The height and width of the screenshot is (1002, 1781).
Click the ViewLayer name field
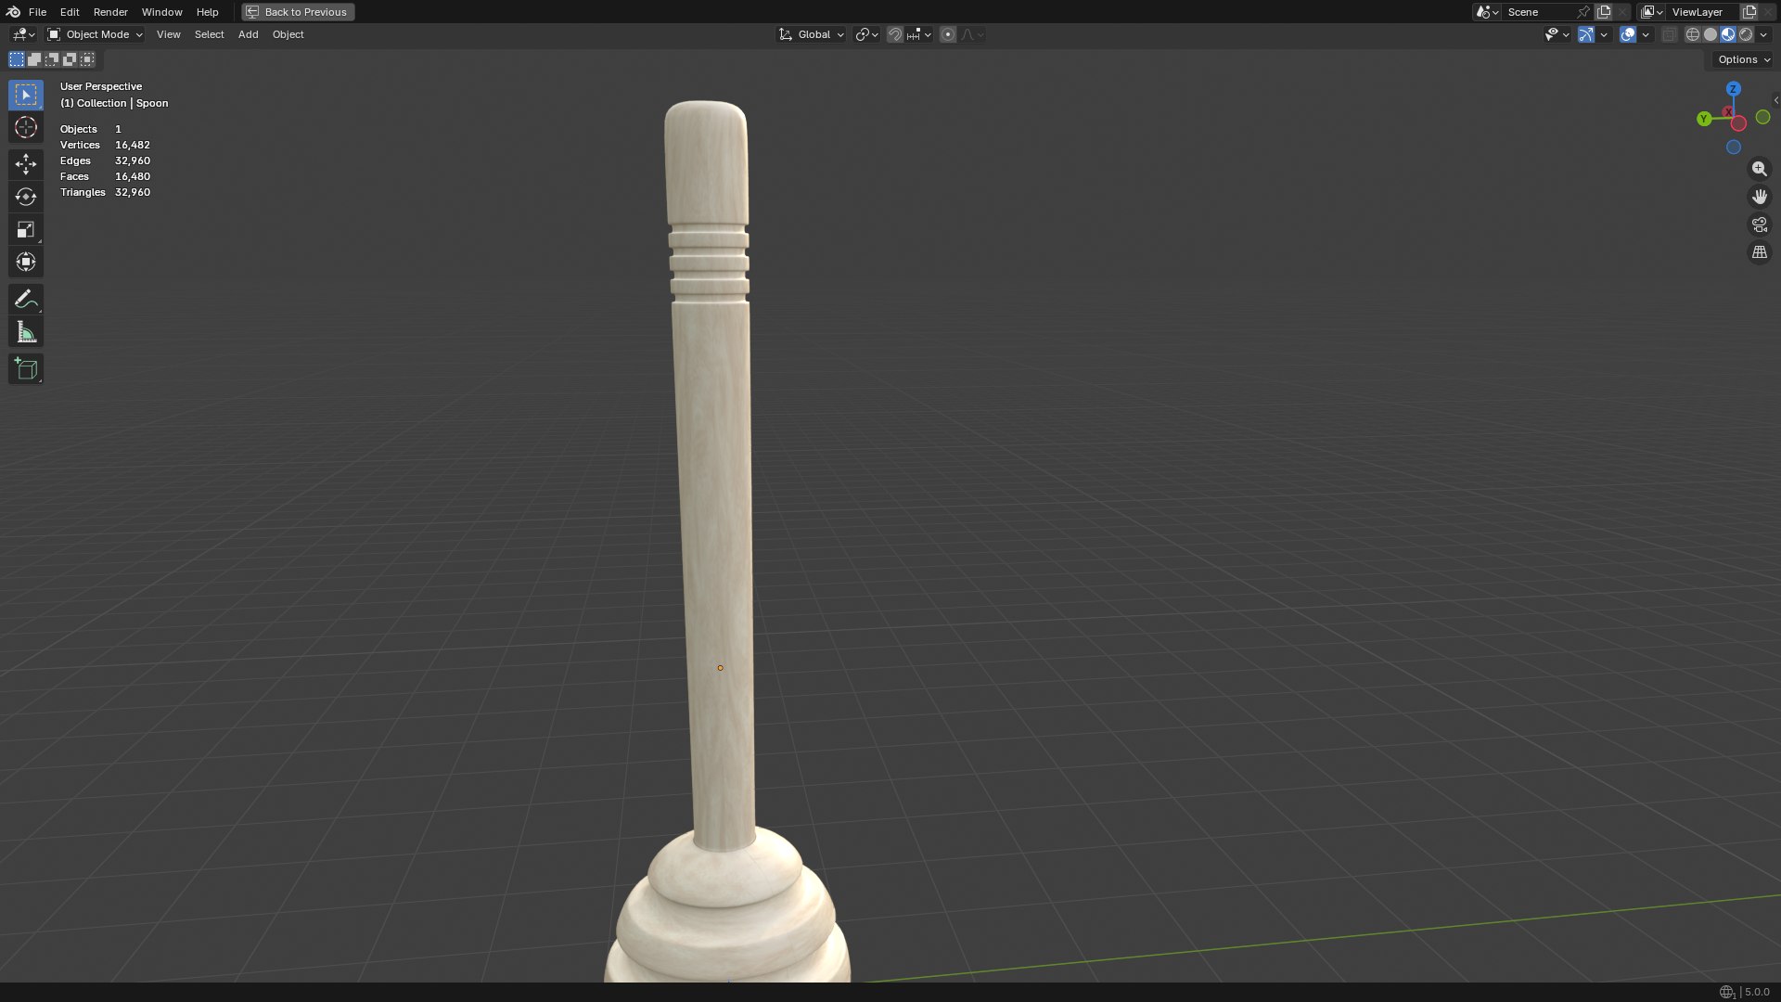[x=1703, y=12]
